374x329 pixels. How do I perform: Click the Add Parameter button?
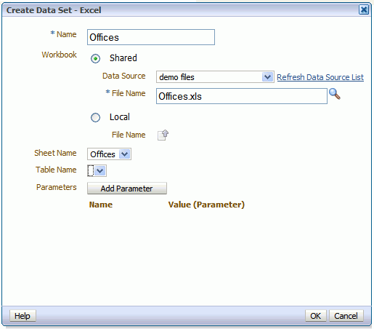click(127, 189)
